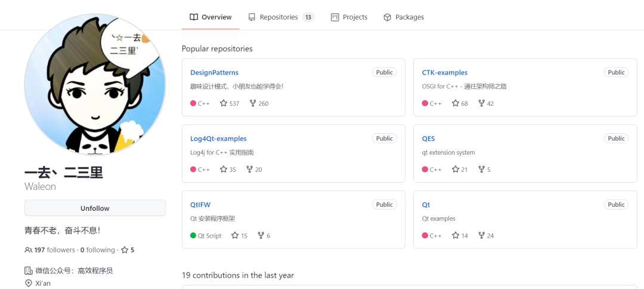Click the star icon on DesignPatterns repository
Screen dimensions: 644x289
pyautogui.click(x=224, y=103)
